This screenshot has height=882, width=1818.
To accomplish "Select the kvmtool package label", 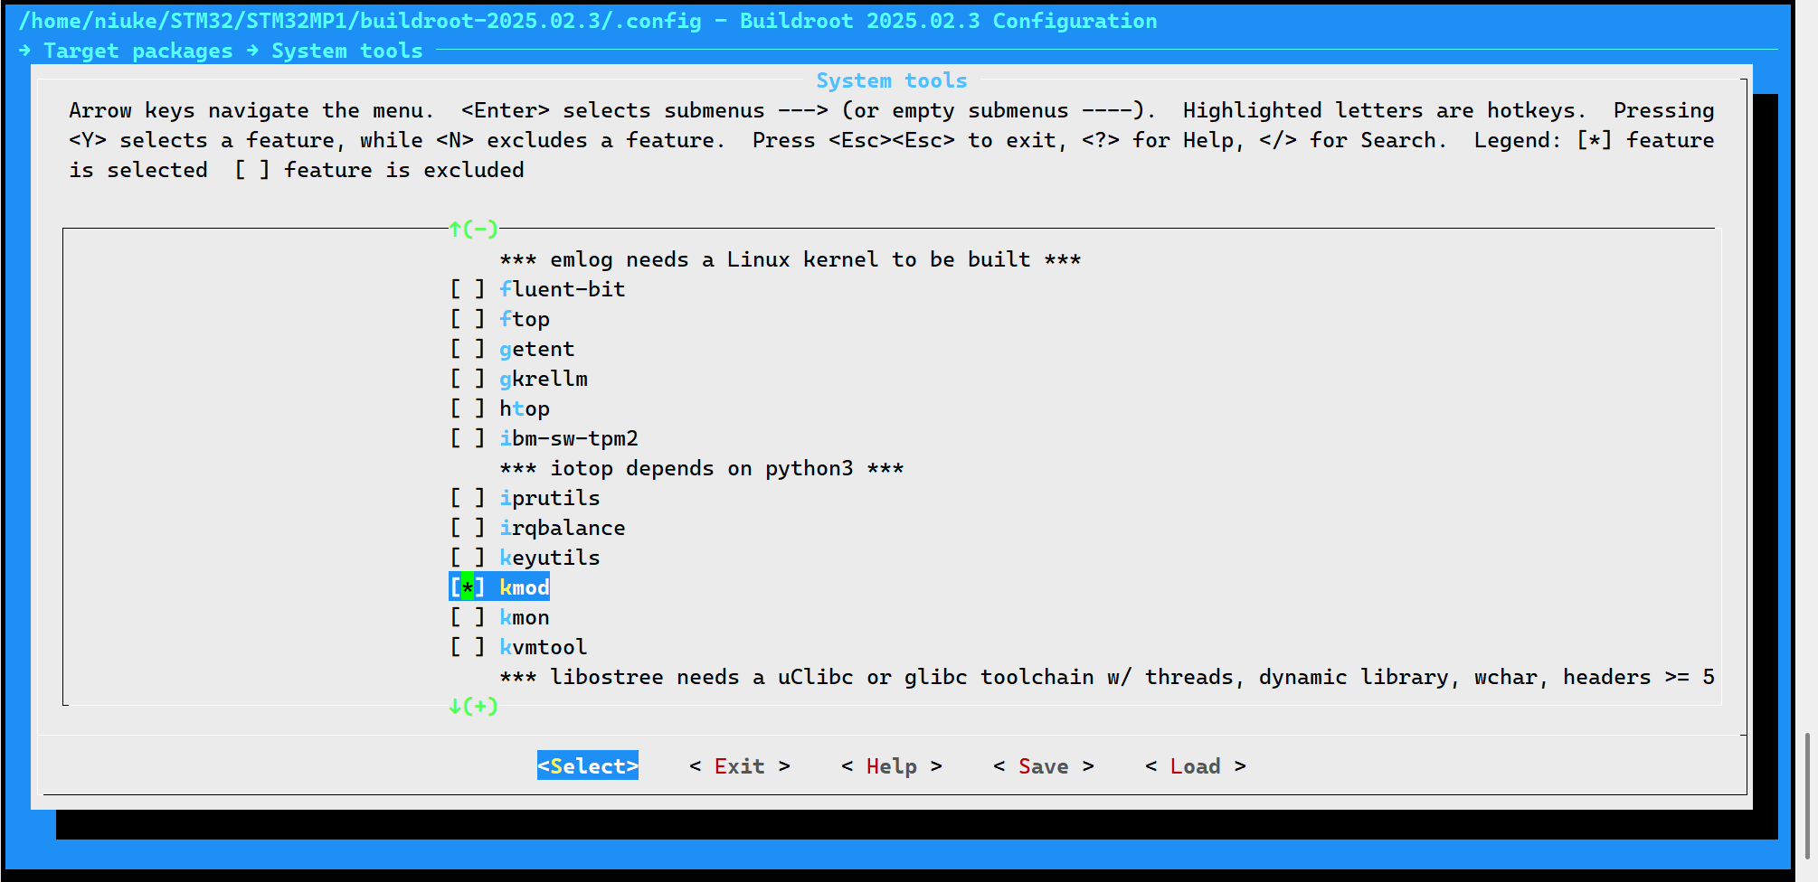I will click(x=544, y=647).
